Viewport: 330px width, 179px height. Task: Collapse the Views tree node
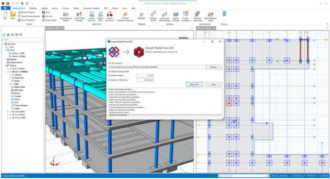tap(6, 50)
